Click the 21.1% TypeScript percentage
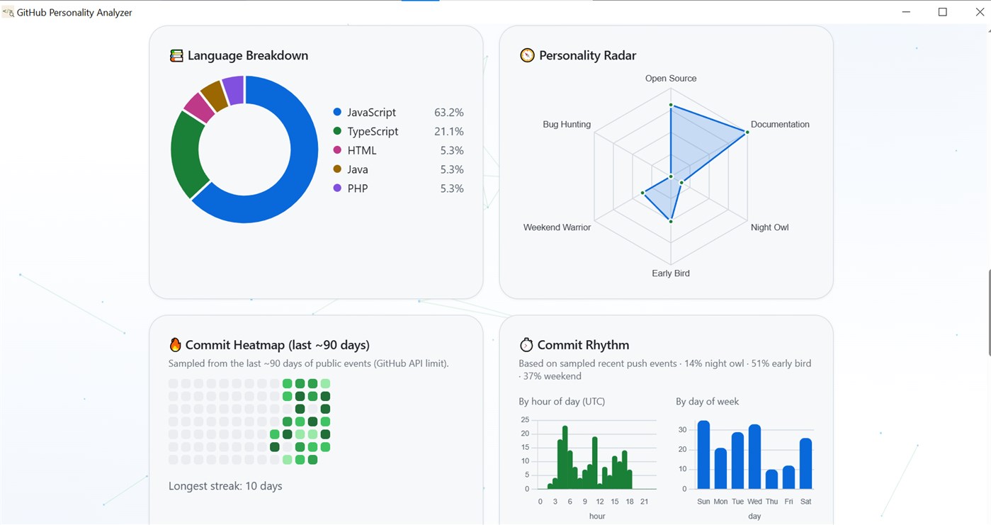The height and width of the screenshot is (525, 991). (x=449, y=132)
